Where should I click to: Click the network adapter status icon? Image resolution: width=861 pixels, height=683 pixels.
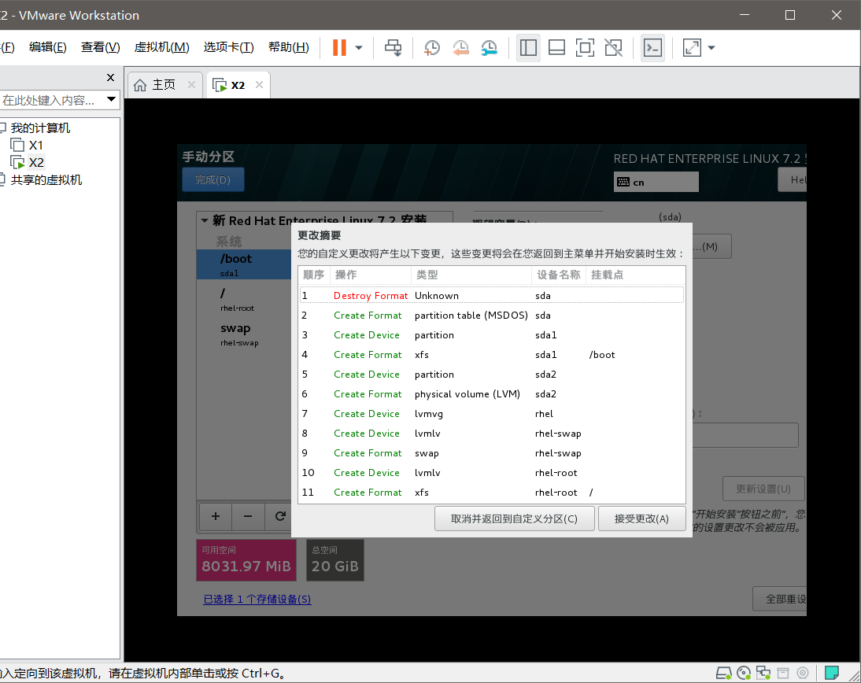763,673
